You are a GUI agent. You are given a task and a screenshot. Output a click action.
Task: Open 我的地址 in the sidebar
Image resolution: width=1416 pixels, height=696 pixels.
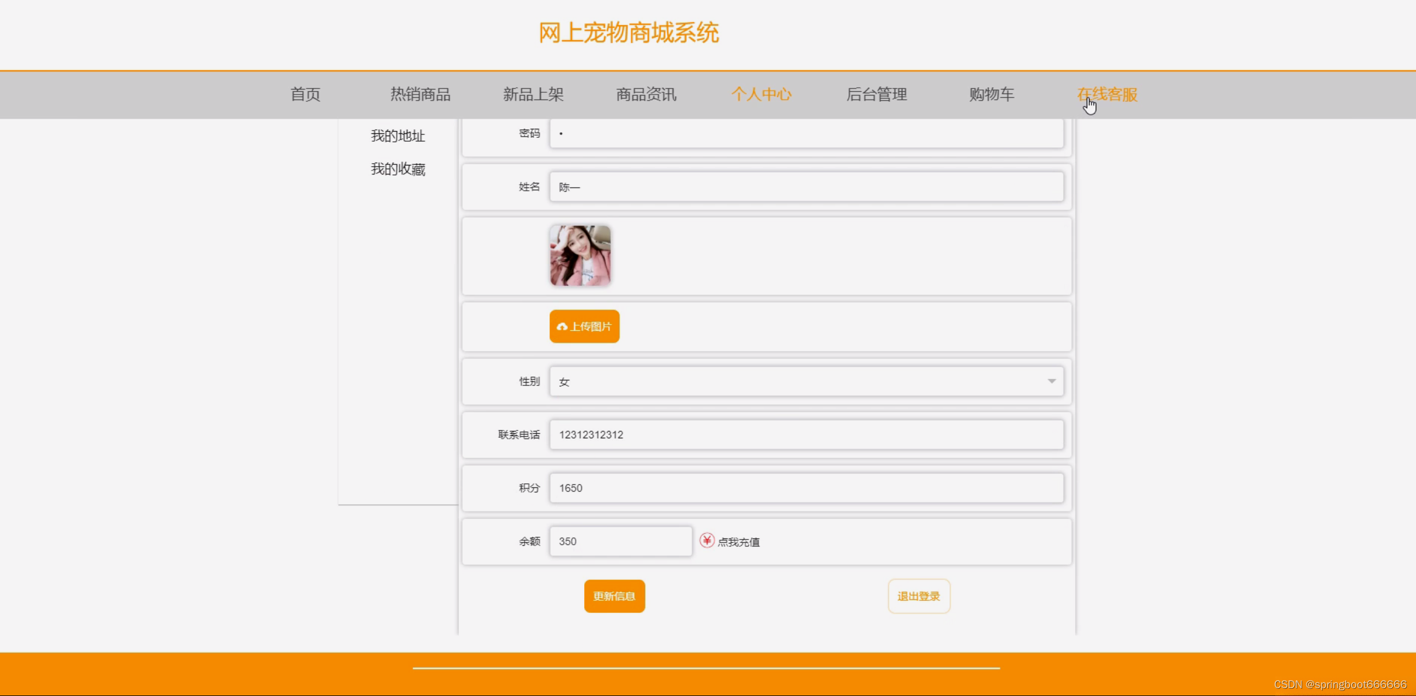point(398,136)
